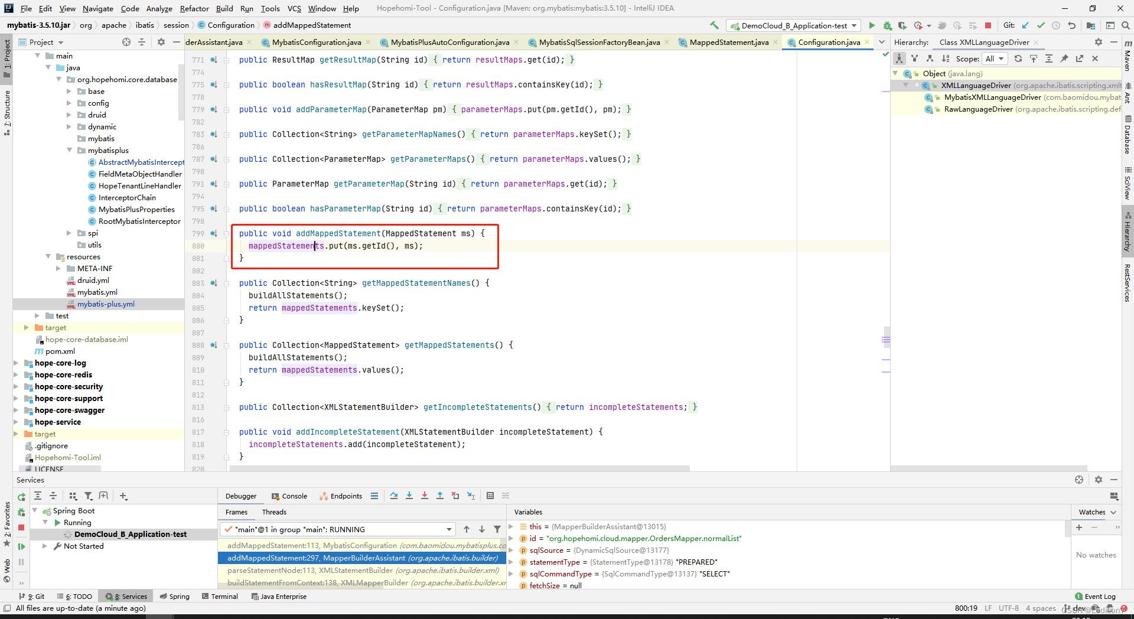Click Git Commit green checkmark icon
The width and height of the screenshot is (1134, 619).
click(x=1041, y=25)
